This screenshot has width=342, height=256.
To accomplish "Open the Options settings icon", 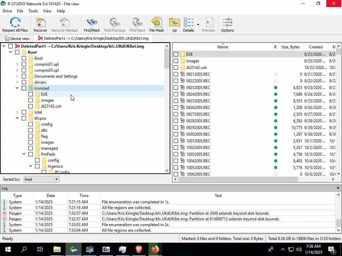I will (x=227, y=25).
